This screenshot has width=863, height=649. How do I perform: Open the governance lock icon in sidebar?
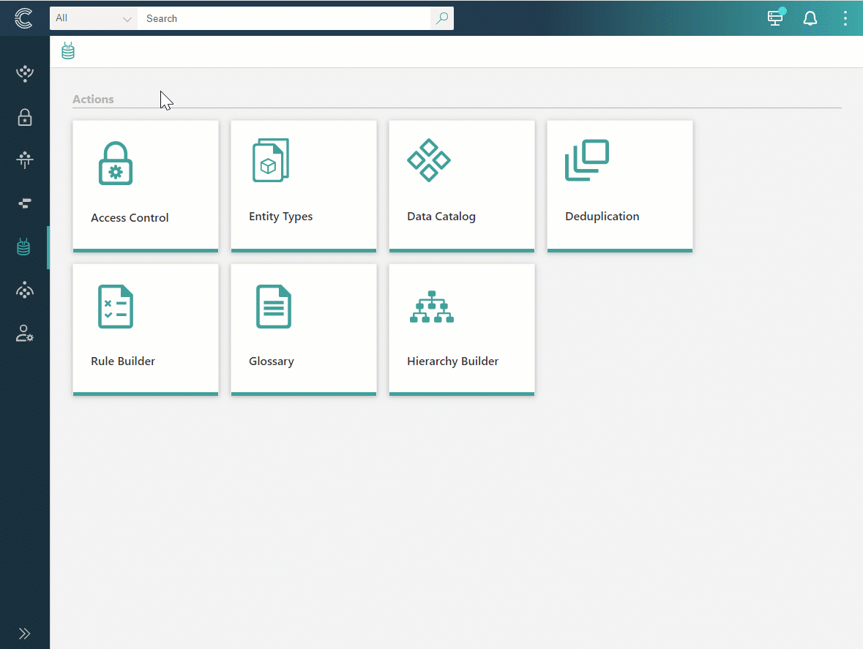tap(24, 117)
